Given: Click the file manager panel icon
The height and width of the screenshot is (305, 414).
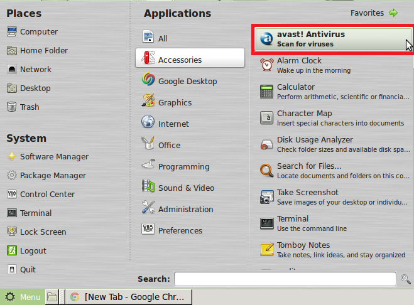Looking at the screenshot, I should tap(52, 297).
